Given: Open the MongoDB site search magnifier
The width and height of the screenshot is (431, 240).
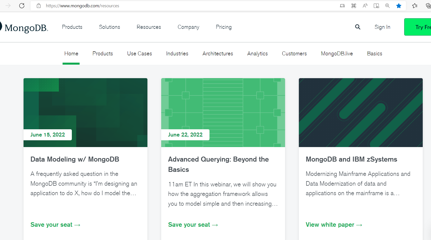Looking at the screenshot, I should click(x=358, y=27).
